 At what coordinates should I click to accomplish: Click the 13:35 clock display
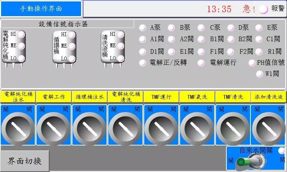click(219, 9)
